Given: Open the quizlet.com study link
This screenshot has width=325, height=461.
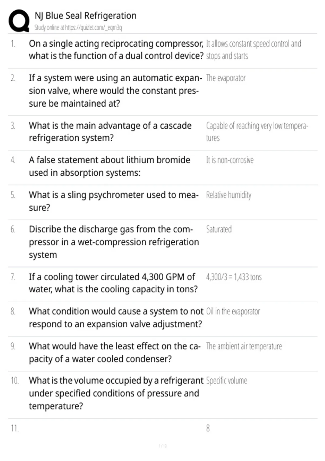Looking at the screenshot, I should 78,27.
